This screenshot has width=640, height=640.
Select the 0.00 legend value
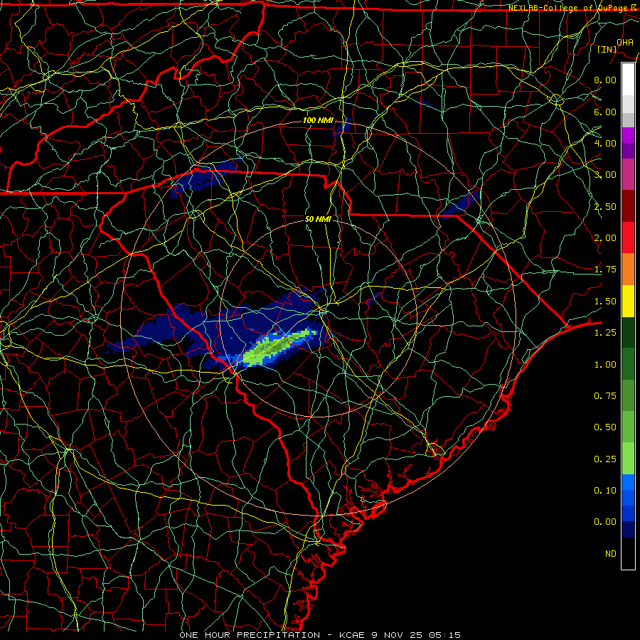pyautogui.click(x=605, y=522)
